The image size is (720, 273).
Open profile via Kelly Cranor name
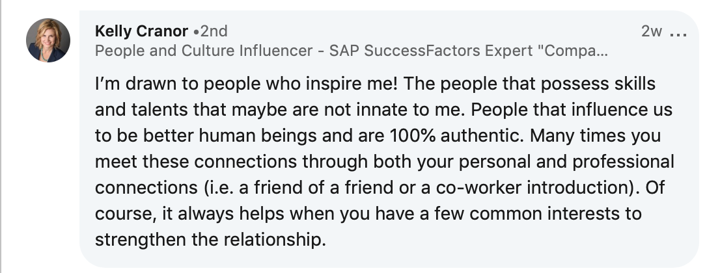(141, 31)
